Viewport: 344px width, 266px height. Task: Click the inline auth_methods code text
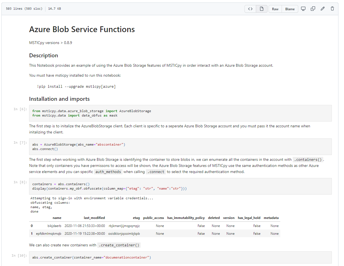pyautogui.click(x=108, y=172)
